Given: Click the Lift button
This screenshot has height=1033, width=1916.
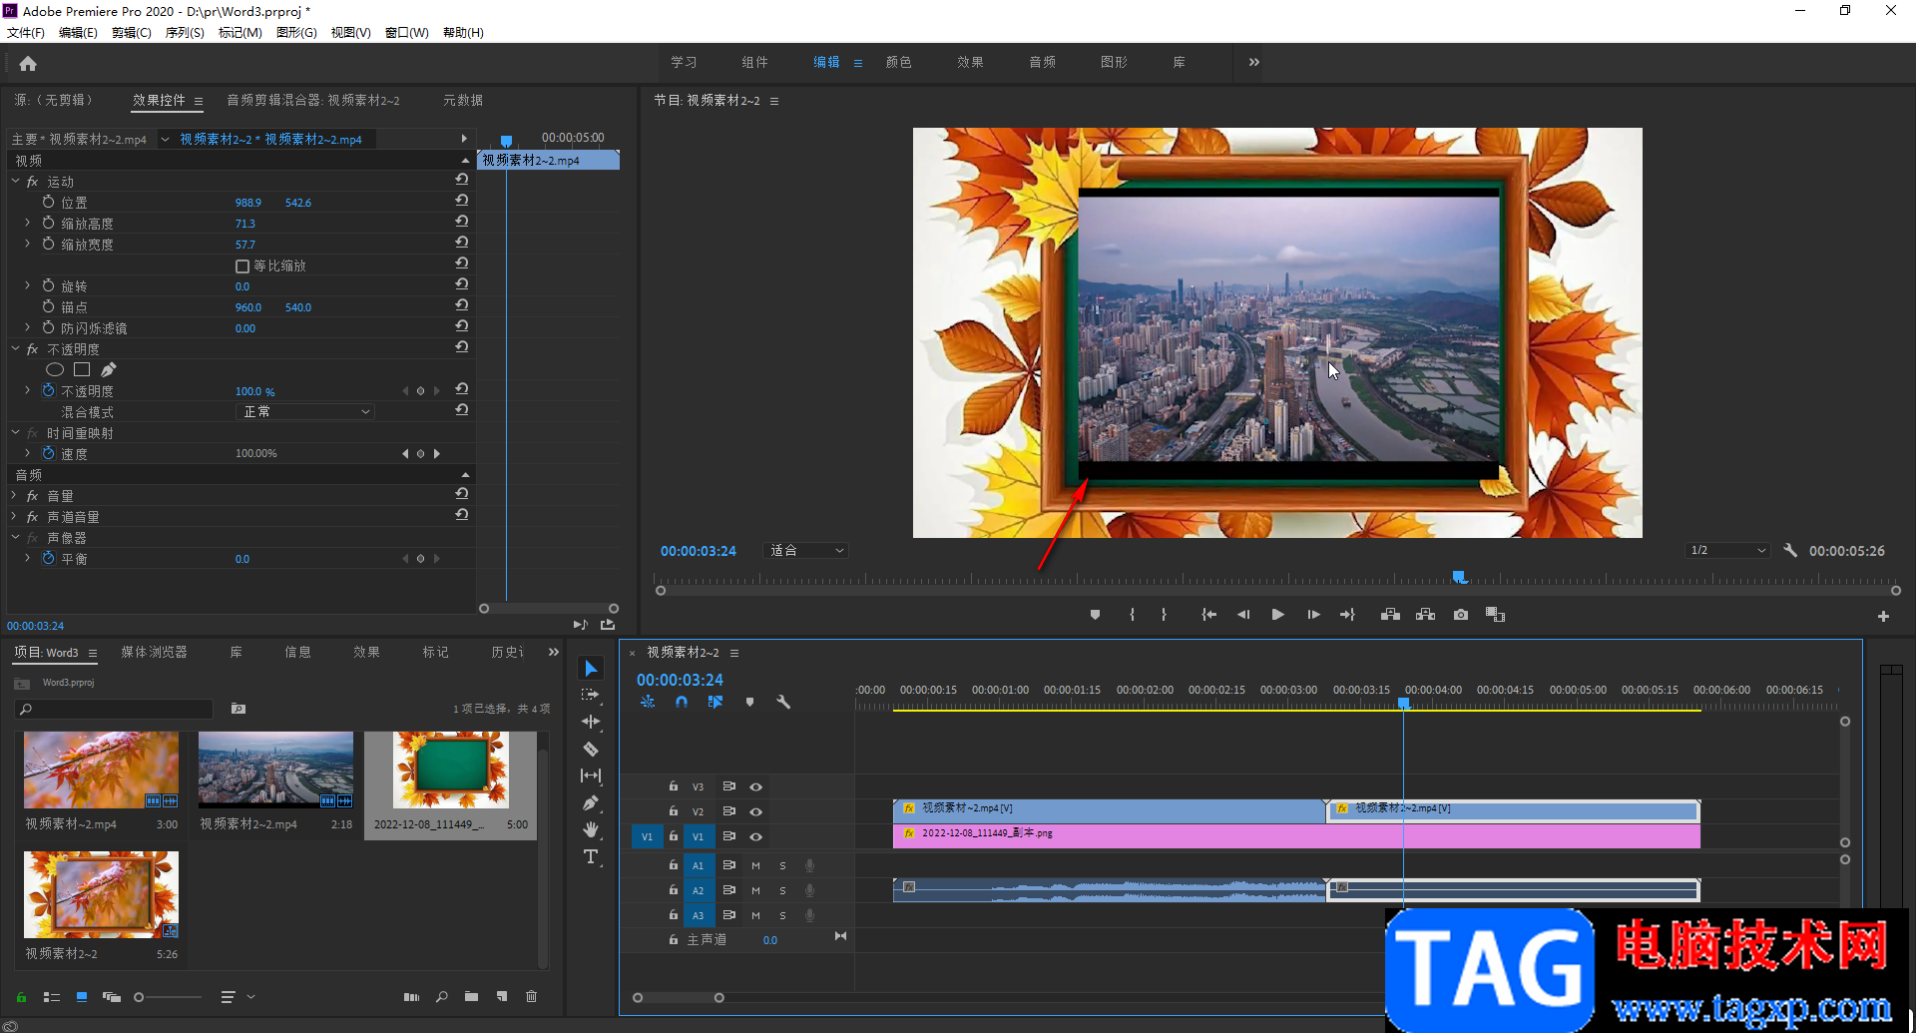Looking at the screenshot, I should point(1390,615).
